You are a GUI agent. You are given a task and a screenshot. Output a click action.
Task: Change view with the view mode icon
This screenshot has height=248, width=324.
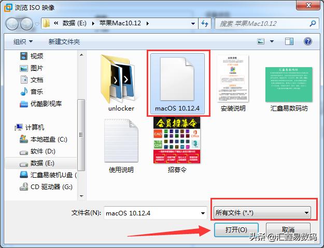pyautogui.click(x=261, y=41)
